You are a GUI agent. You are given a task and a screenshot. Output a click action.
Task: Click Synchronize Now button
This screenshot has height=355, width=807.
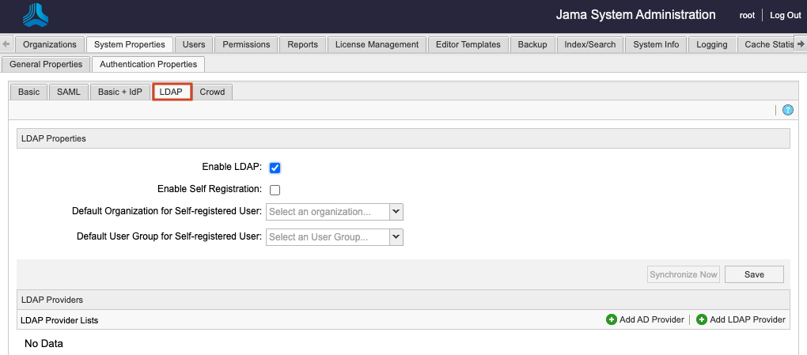(684, 274)
